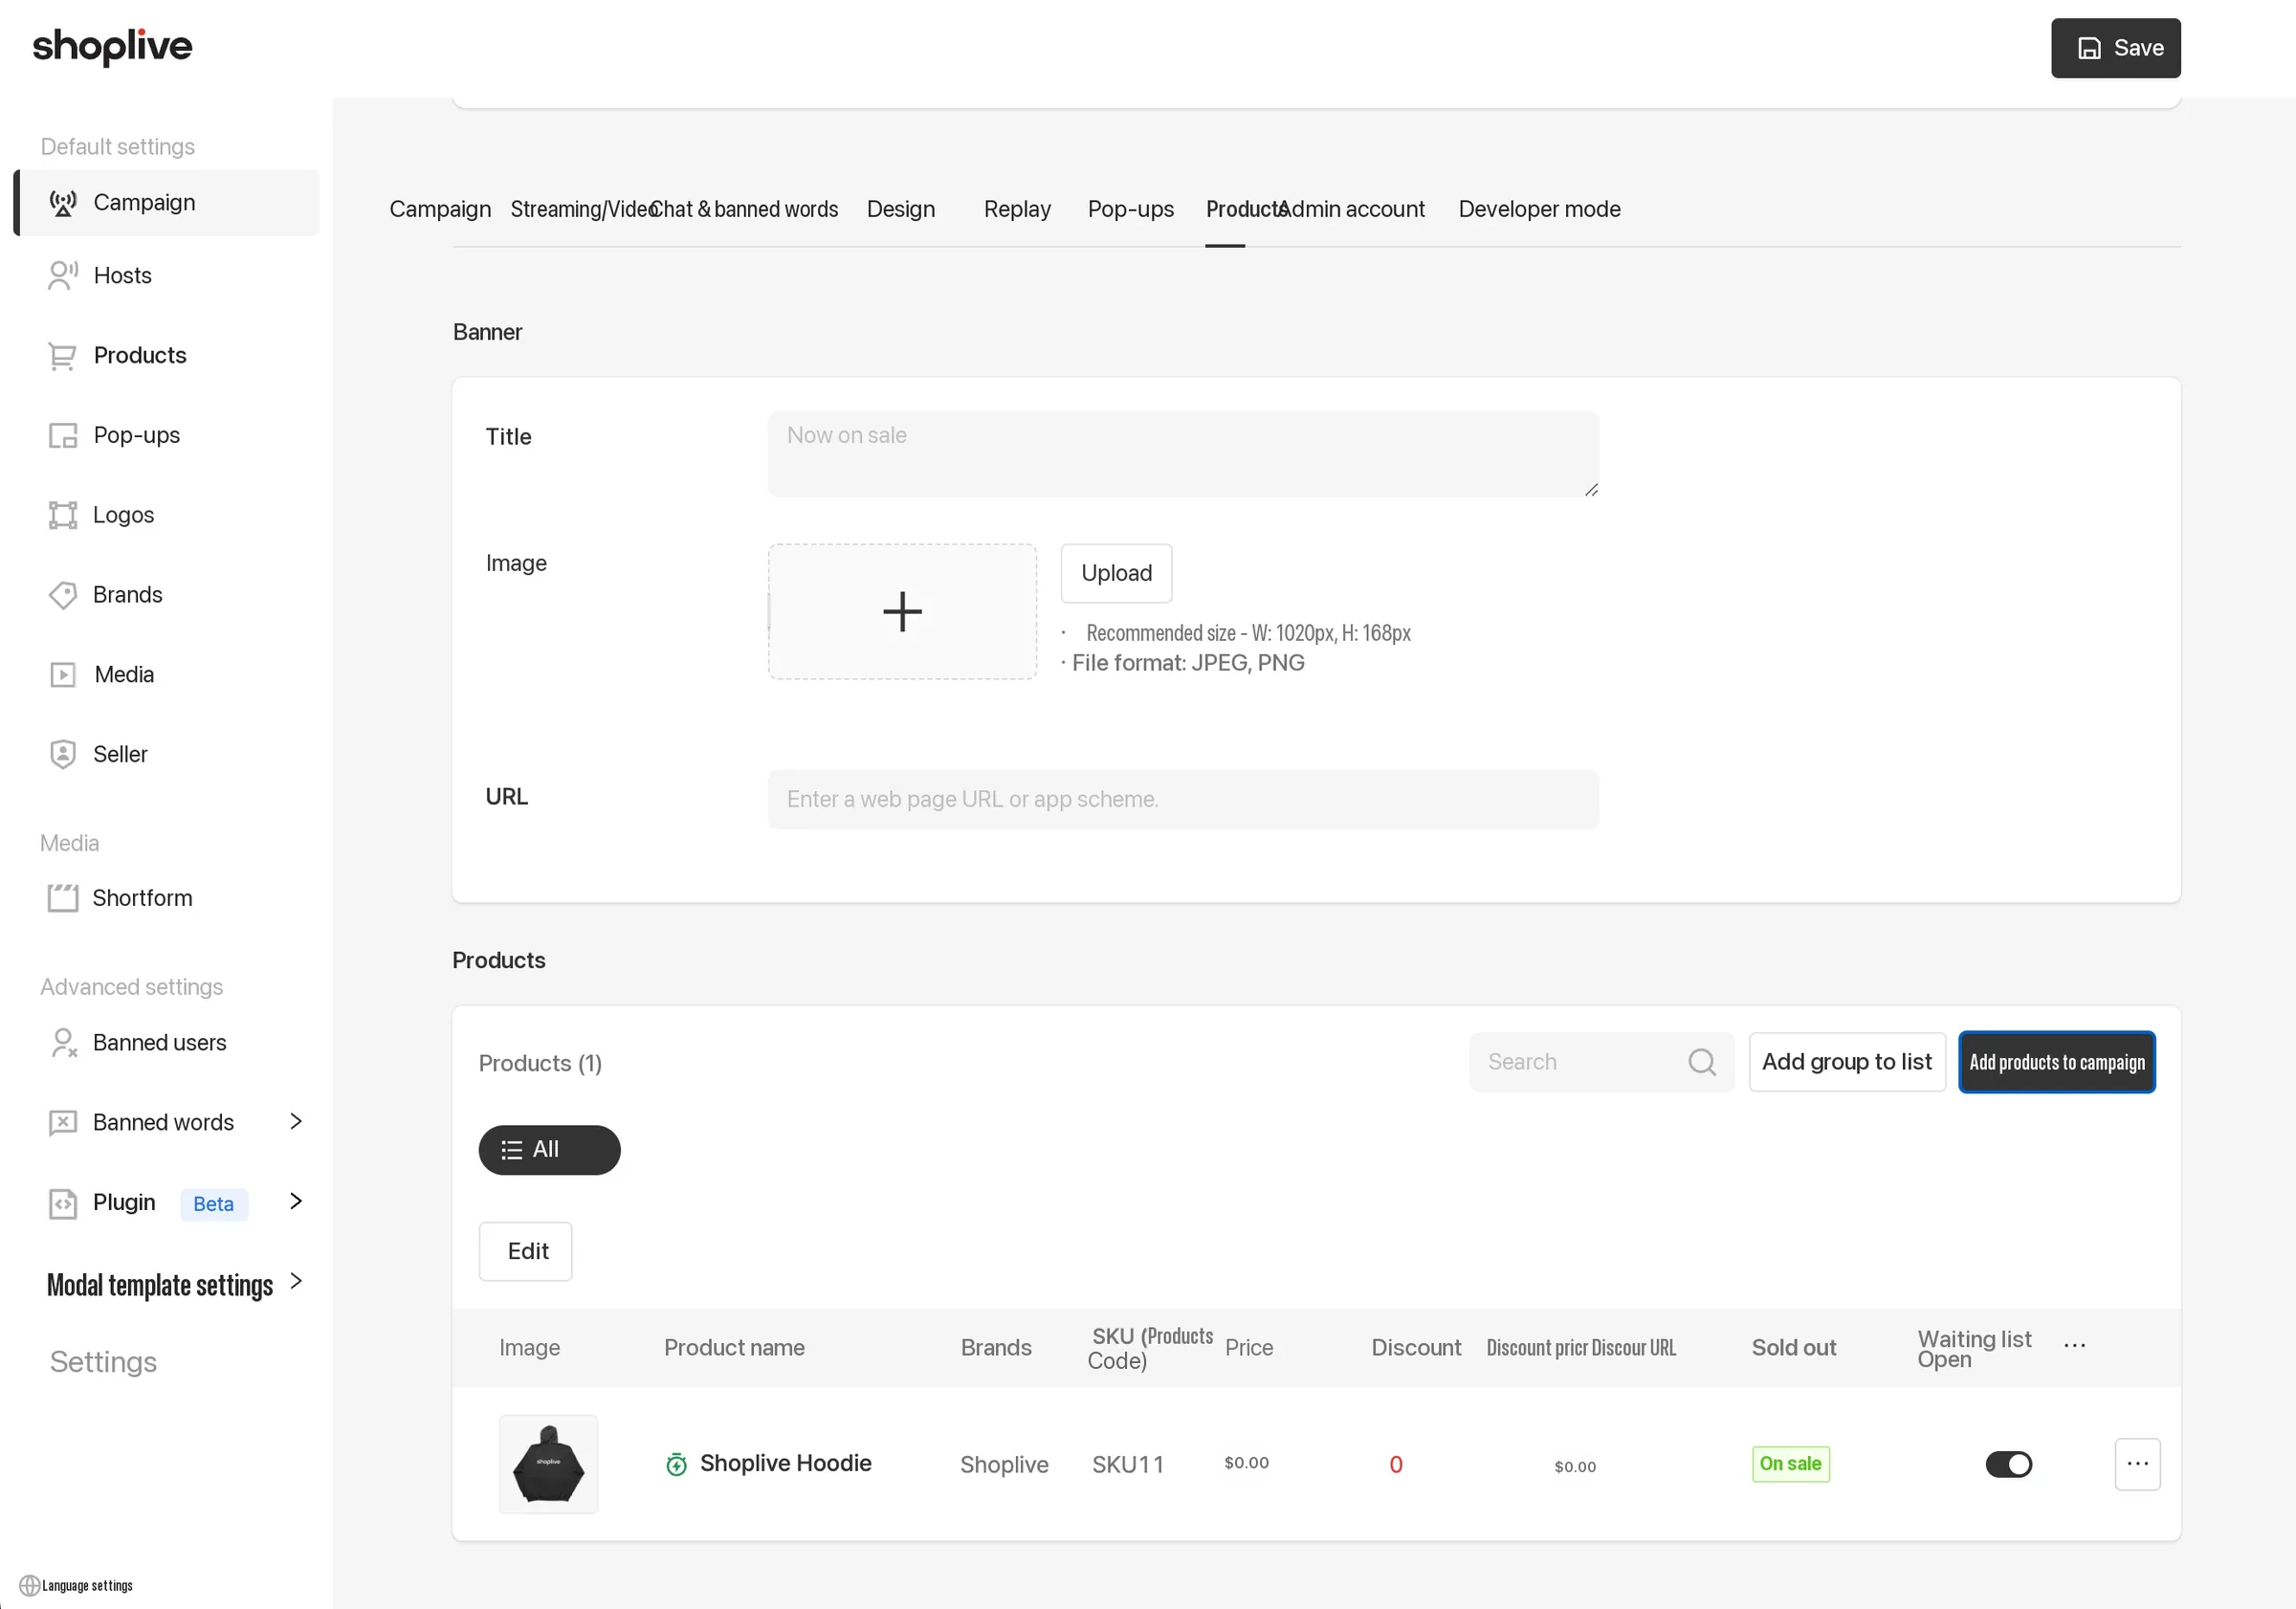
Task: Click the globe Language settings icon
Action: pos(29,1586)
